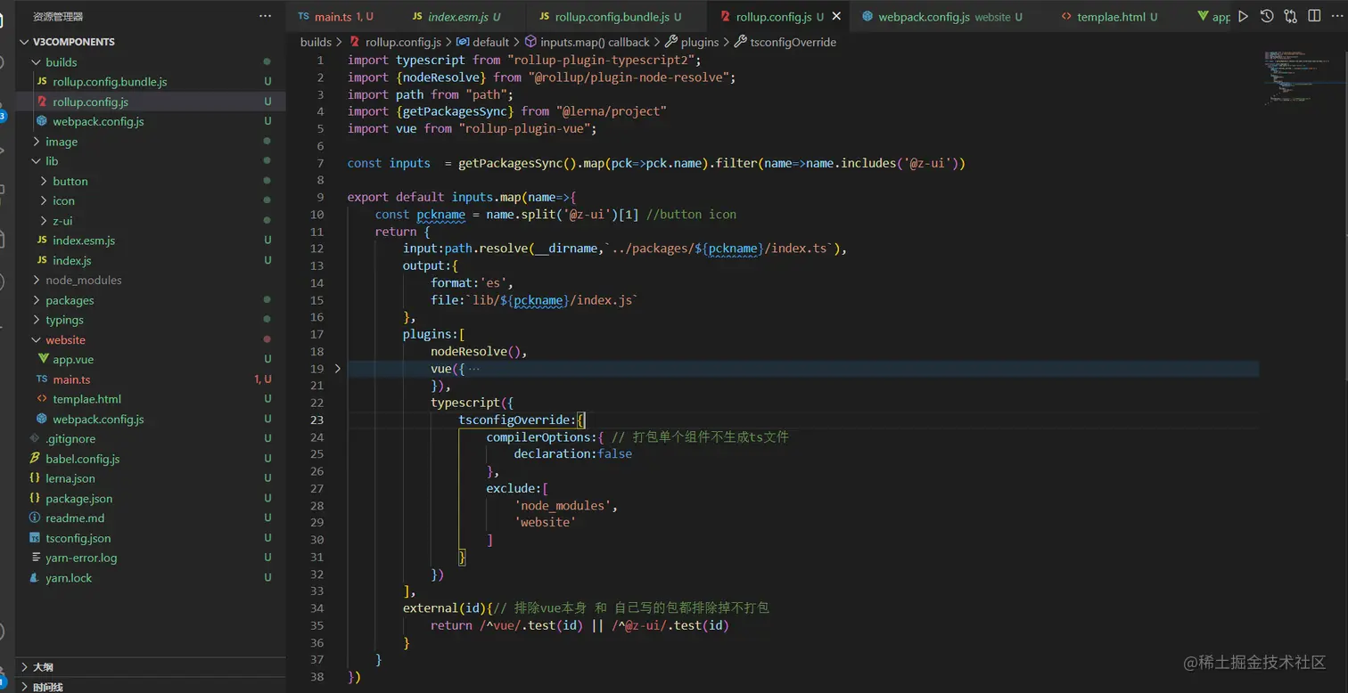The image size is (1348, 693).
Task: Click line number 38 in the gutter
Action: [x=316, y=676]
